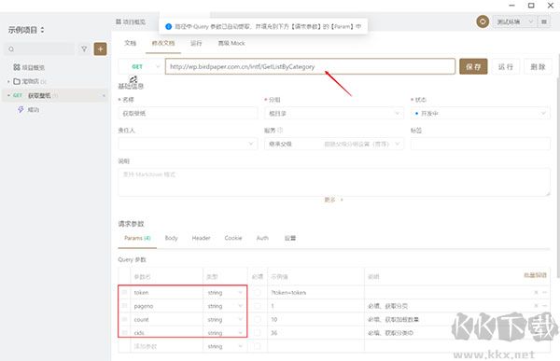Open the 项目概览 top tab
This screenshot has height=361, width=560.
[x=131, y=21]
